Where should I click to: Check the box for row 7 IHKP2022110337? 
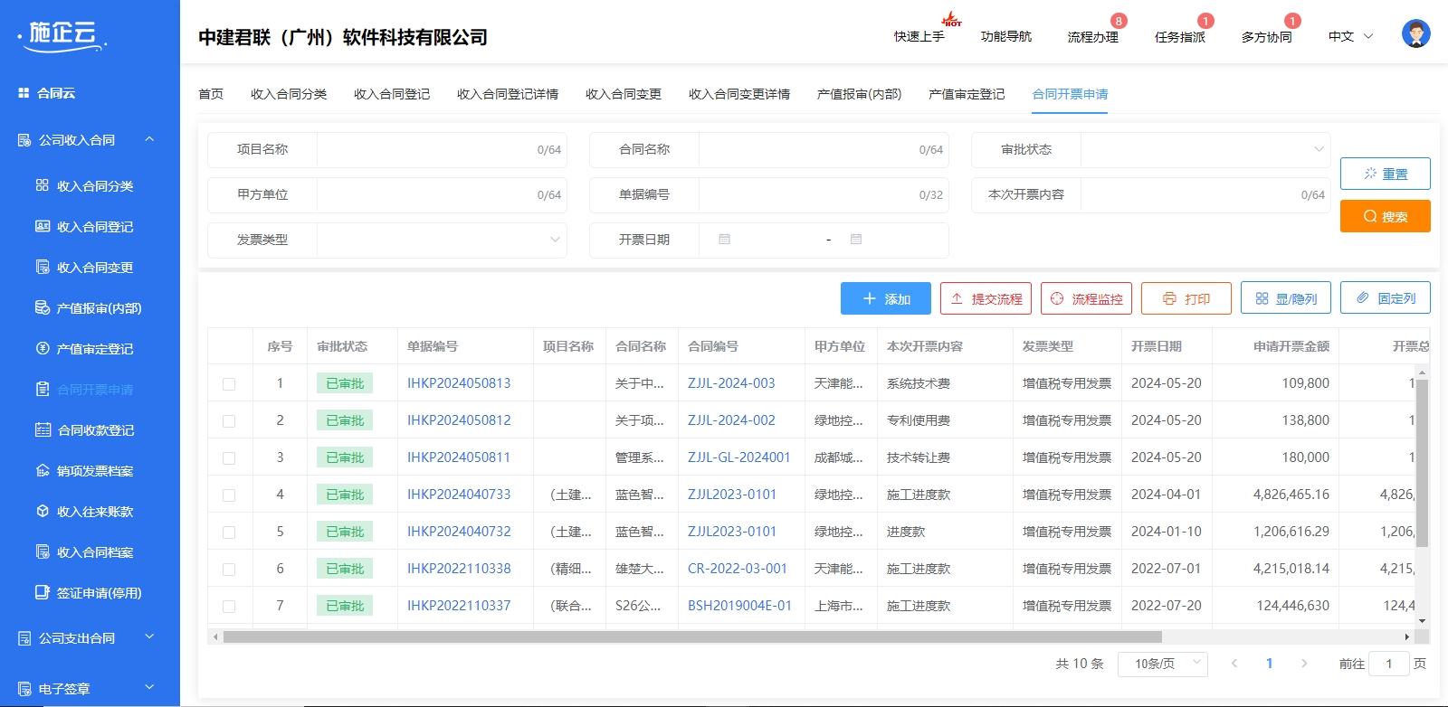(229, 607)
